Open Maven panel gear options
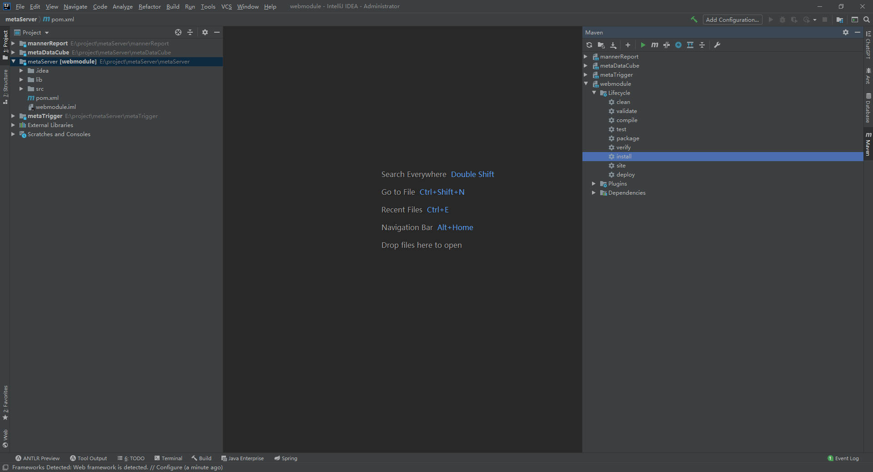Image resolution: width=873 pixels, height=472 pixels. coord(846,32)
